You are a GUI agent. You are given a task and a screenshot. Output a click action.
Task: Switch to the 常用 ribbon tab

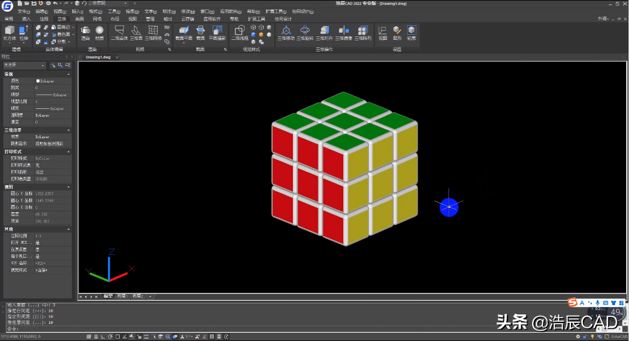pos(9,19)
